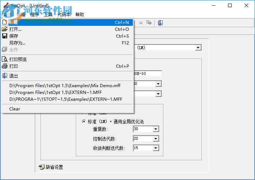Click the 缺省设置 default settings icon
Image resolution: width=255 pixels, height=180 pixels.
(x=42, y=167)
